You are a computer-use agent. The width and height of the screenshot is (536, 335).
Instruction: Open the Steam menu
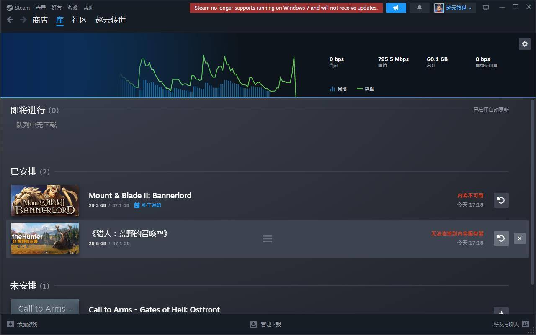coord(18,8)
